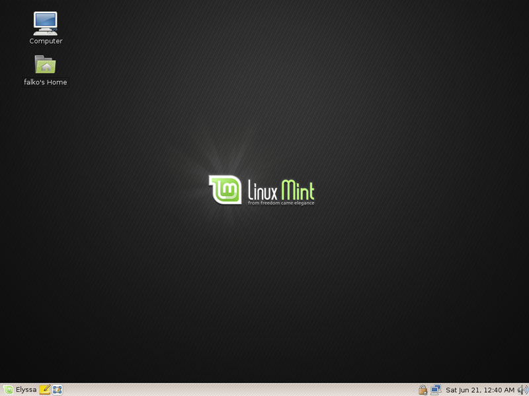
Task: Open the Computer desktop icon
Action: pyautogui.click(x=46, y=23)
